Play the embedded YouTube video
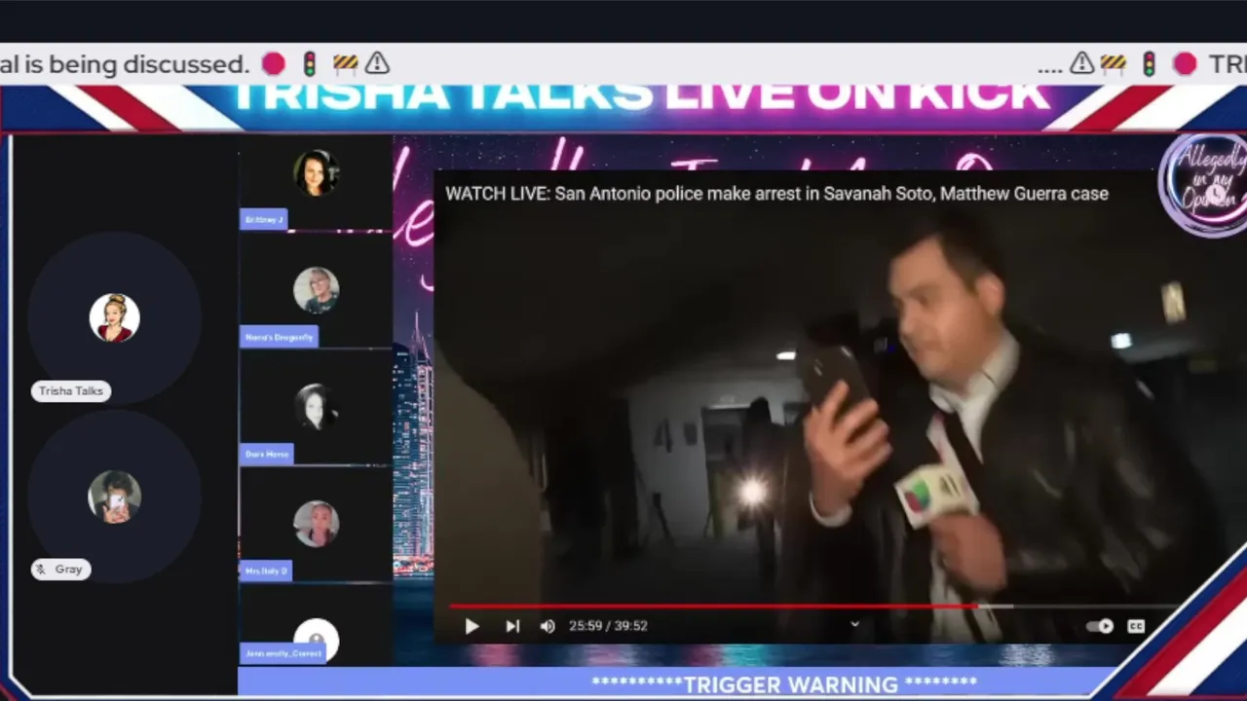This screenshot has width=1247, height=701. (x=472, y=626)
